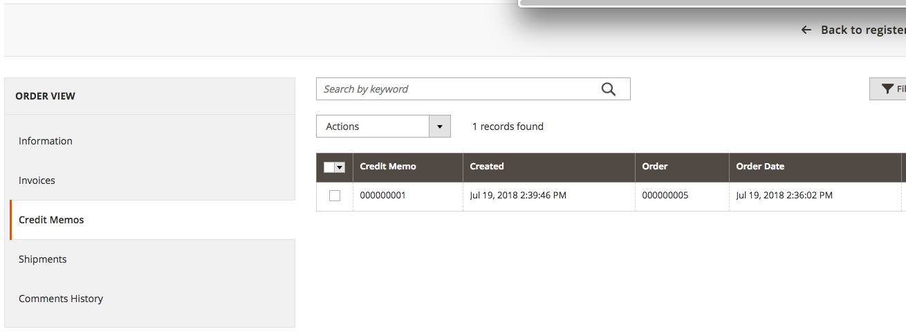Select the Credit Memos tab
This screenshot has height=336, width=906.
point(51,220)
